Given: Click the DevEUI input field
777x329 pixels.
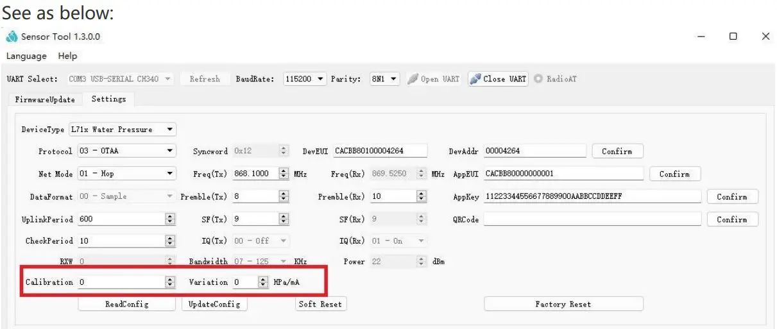Looking at the screenshot, I should (x=380, y=151).
